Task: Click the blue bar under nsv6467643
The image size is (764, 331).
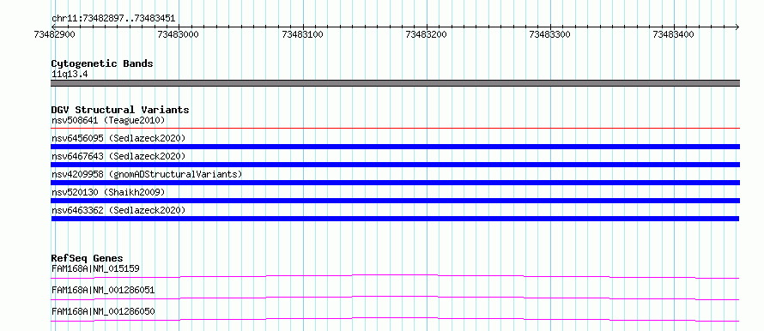Action: tap(396, 165)
